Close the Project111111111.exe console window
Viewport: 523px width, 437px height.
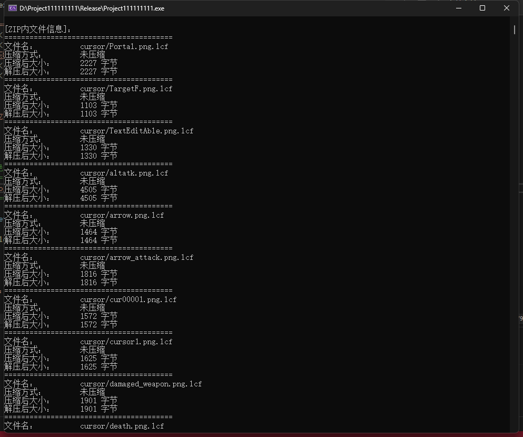point(506,8)
